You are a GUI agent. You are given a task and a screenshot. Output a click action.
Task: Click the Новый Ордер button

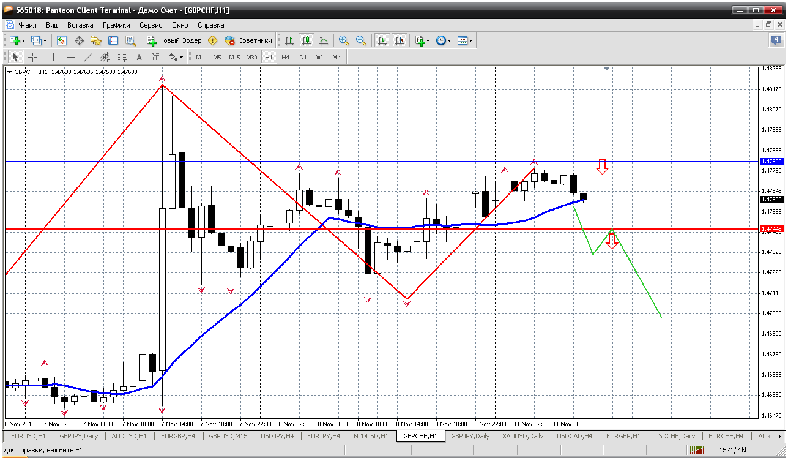174,40
